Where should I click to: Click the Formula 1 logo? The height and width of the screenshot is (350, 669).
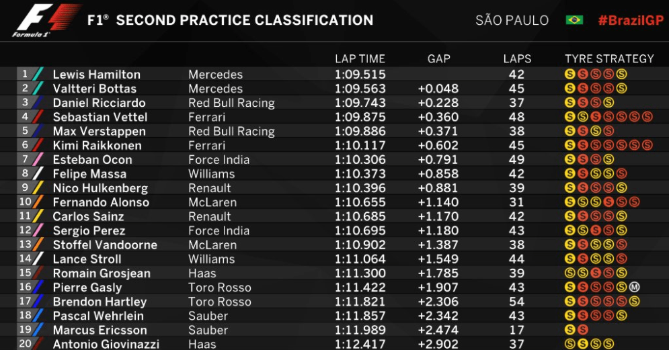point(46,20)
